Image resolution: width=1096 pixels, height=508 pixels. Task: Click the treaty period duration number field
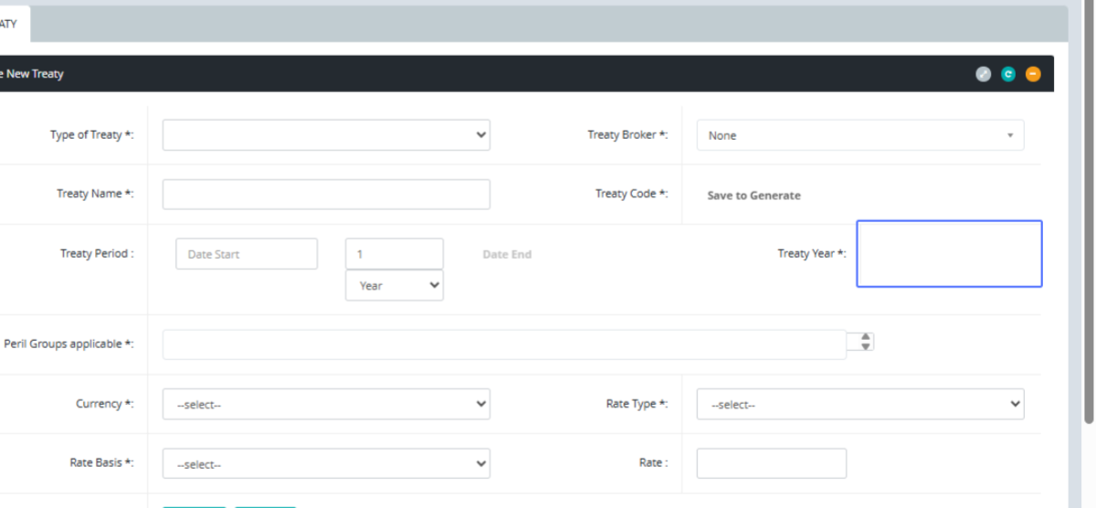pos(394,254)
